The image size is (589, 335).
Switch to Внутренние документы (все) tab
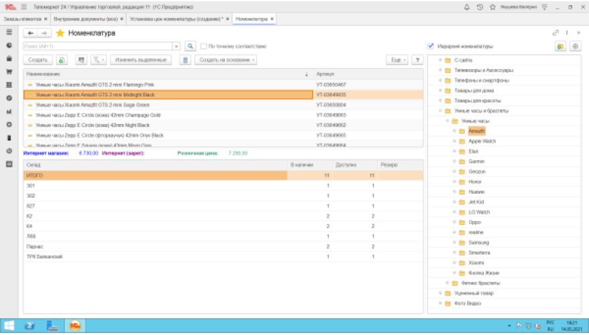click(86, 19)
